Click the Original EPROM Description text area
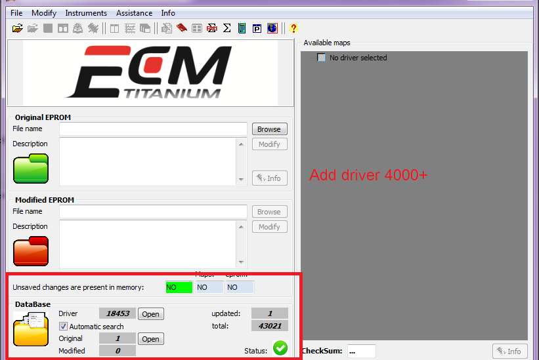Image resolution: width=539 pixels, height=360 pixels. click(x=148, y=161)
